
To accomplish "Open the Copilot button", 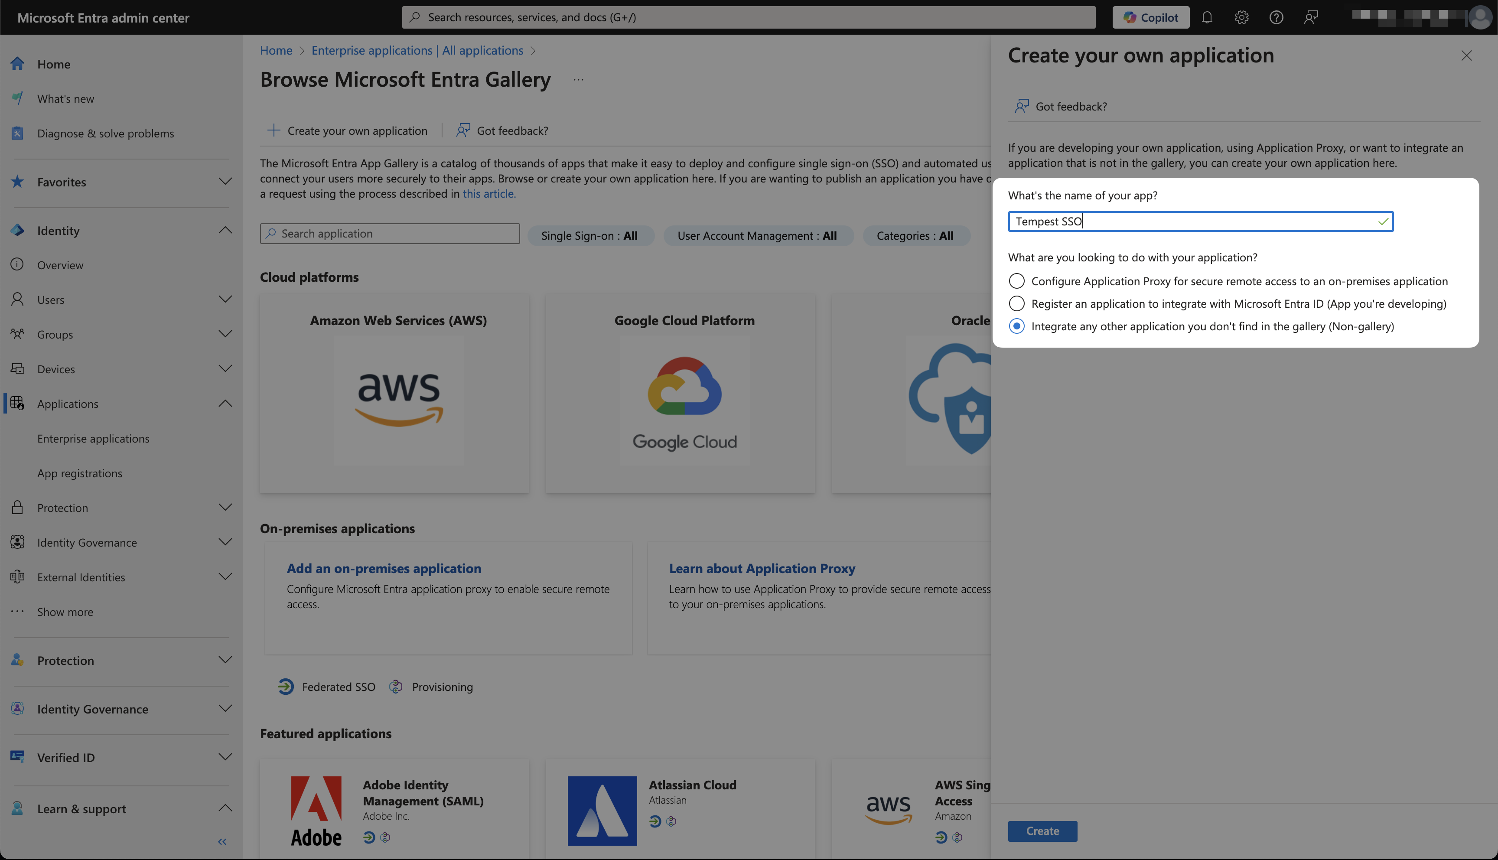I will 1150,17.
